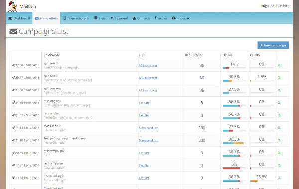Click the sent plane icon at 23:00 02/01/2015
The width and height of the screenshot is (299, 189).
pos(13,90)
